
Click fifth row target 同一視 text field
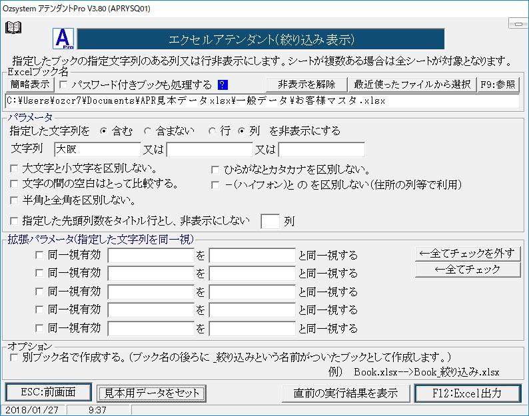[x=253, y=328]
